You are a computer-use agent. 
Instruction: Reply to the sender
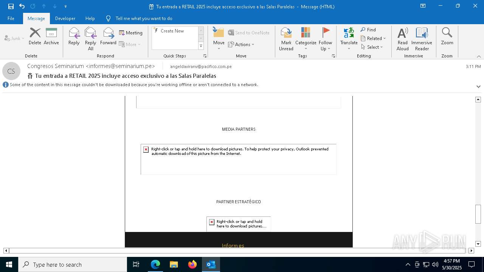pos(74,36)
